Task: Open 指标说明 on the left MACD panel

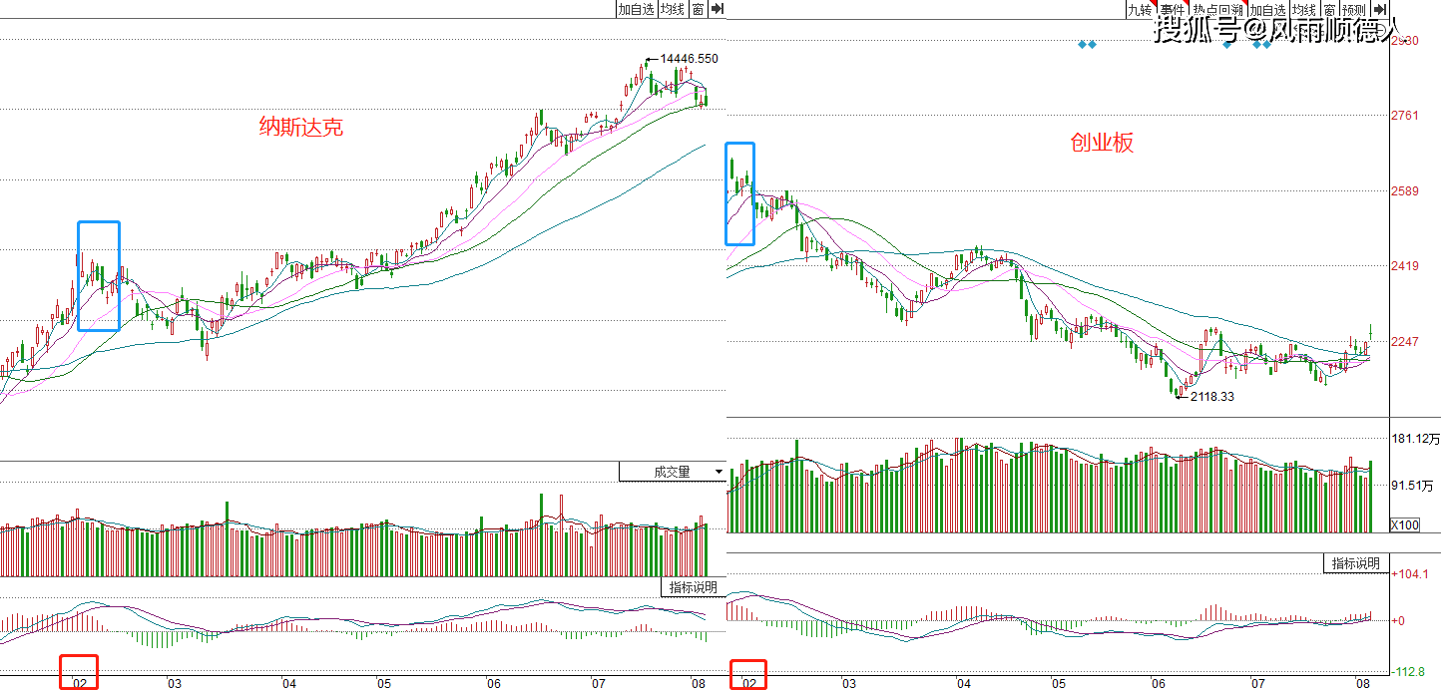Action: click(x=692, y=587)
